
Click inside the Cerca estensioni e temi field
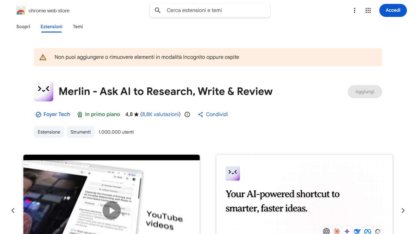[195, 10]
